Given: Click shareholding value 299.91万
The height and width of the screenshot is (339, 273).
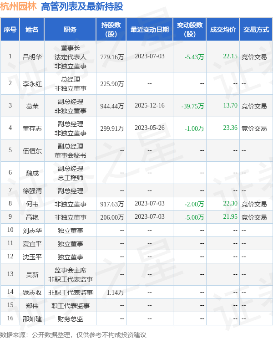Looking at the screenshot, I should coord(112,128).
